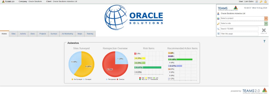The image size is (269, 95).
Task: Click the dark green Very Low bar 15 (47%)
Action: 148,67
